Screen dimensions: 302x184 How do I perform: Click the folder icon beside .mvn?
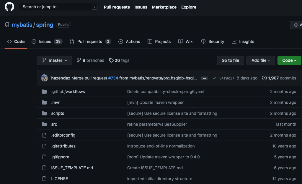point(44,102)
